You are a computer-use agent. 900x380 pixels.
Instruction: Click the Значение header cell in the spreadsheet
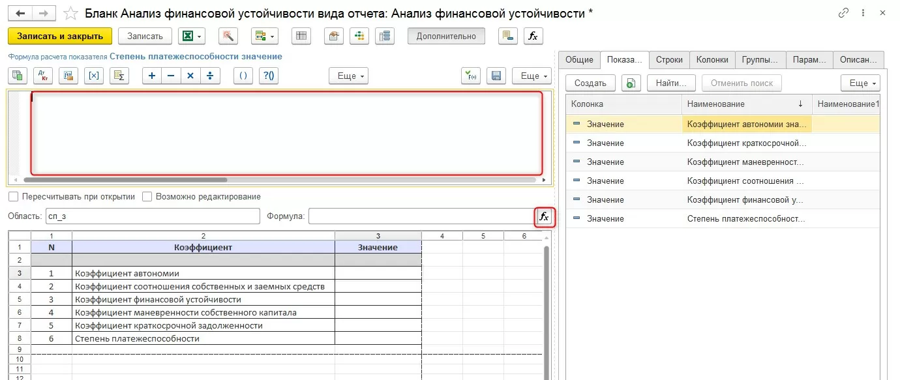[x=378, y=247]
